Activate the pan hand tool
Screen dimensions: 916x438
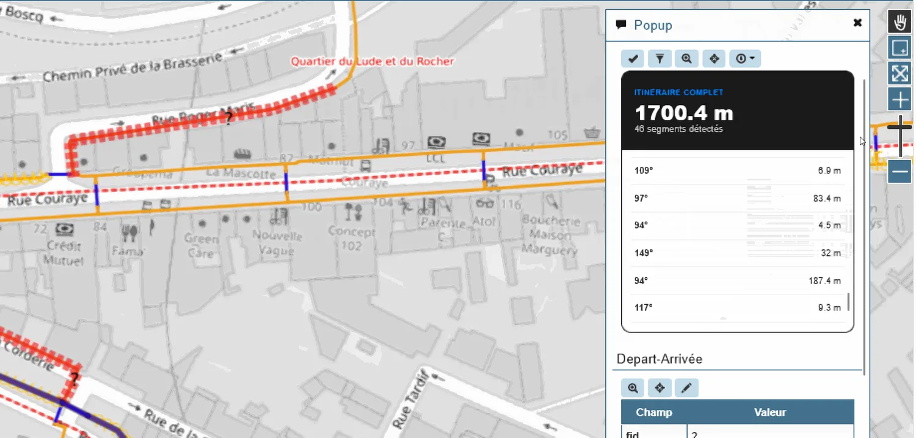(x=900, y=23)
